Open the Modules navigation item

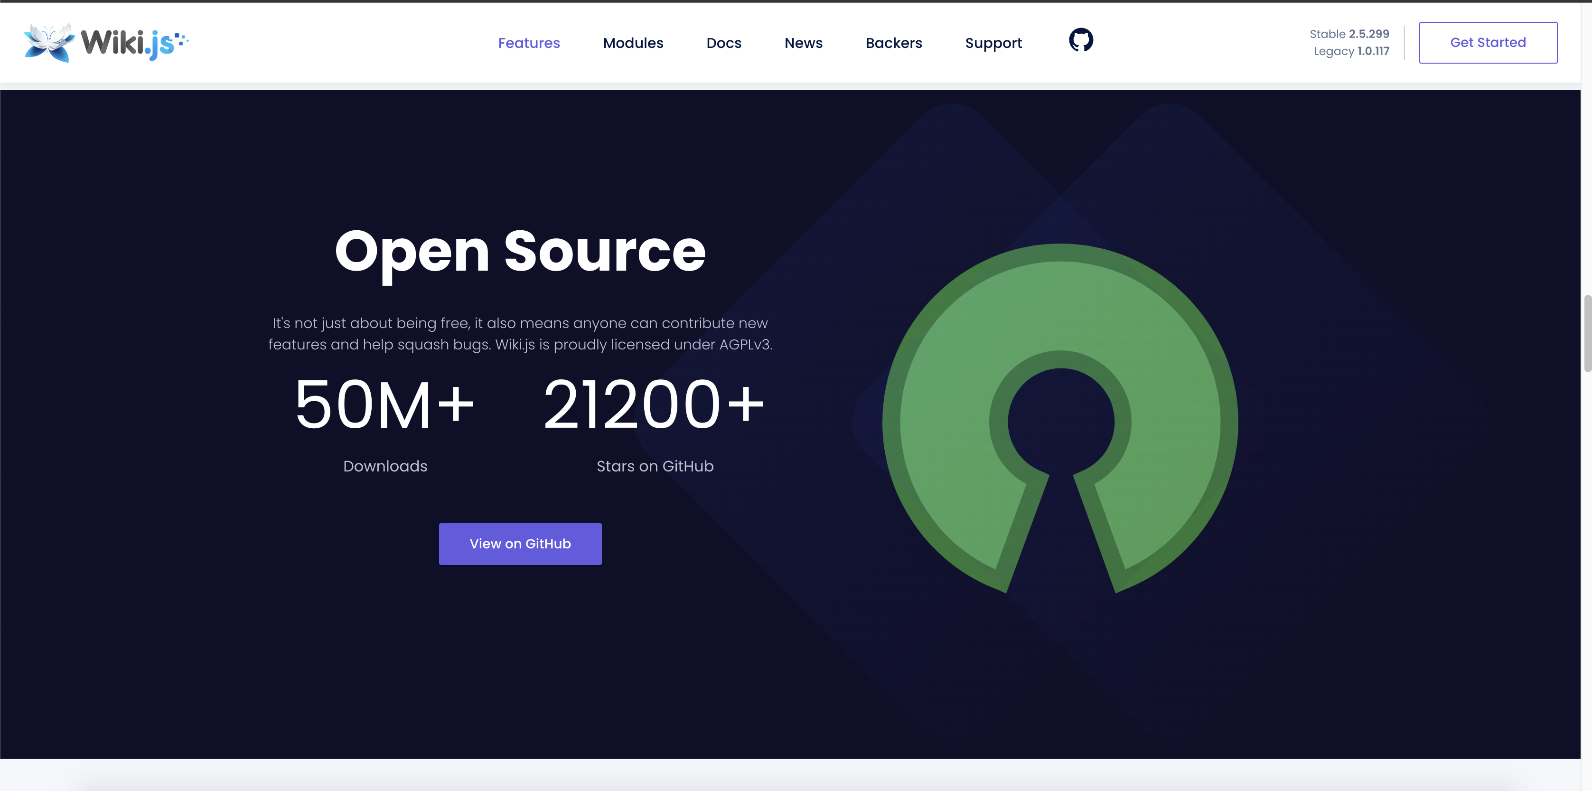(633, 43)
